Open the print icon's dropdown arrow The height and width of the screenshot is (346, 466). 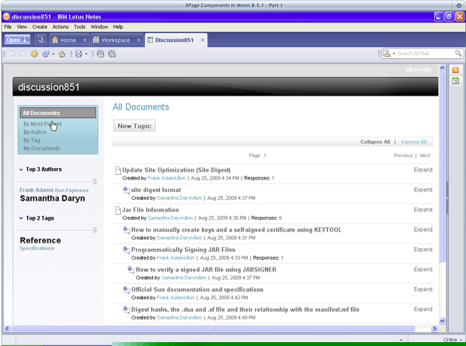click(x=86, y=54)
